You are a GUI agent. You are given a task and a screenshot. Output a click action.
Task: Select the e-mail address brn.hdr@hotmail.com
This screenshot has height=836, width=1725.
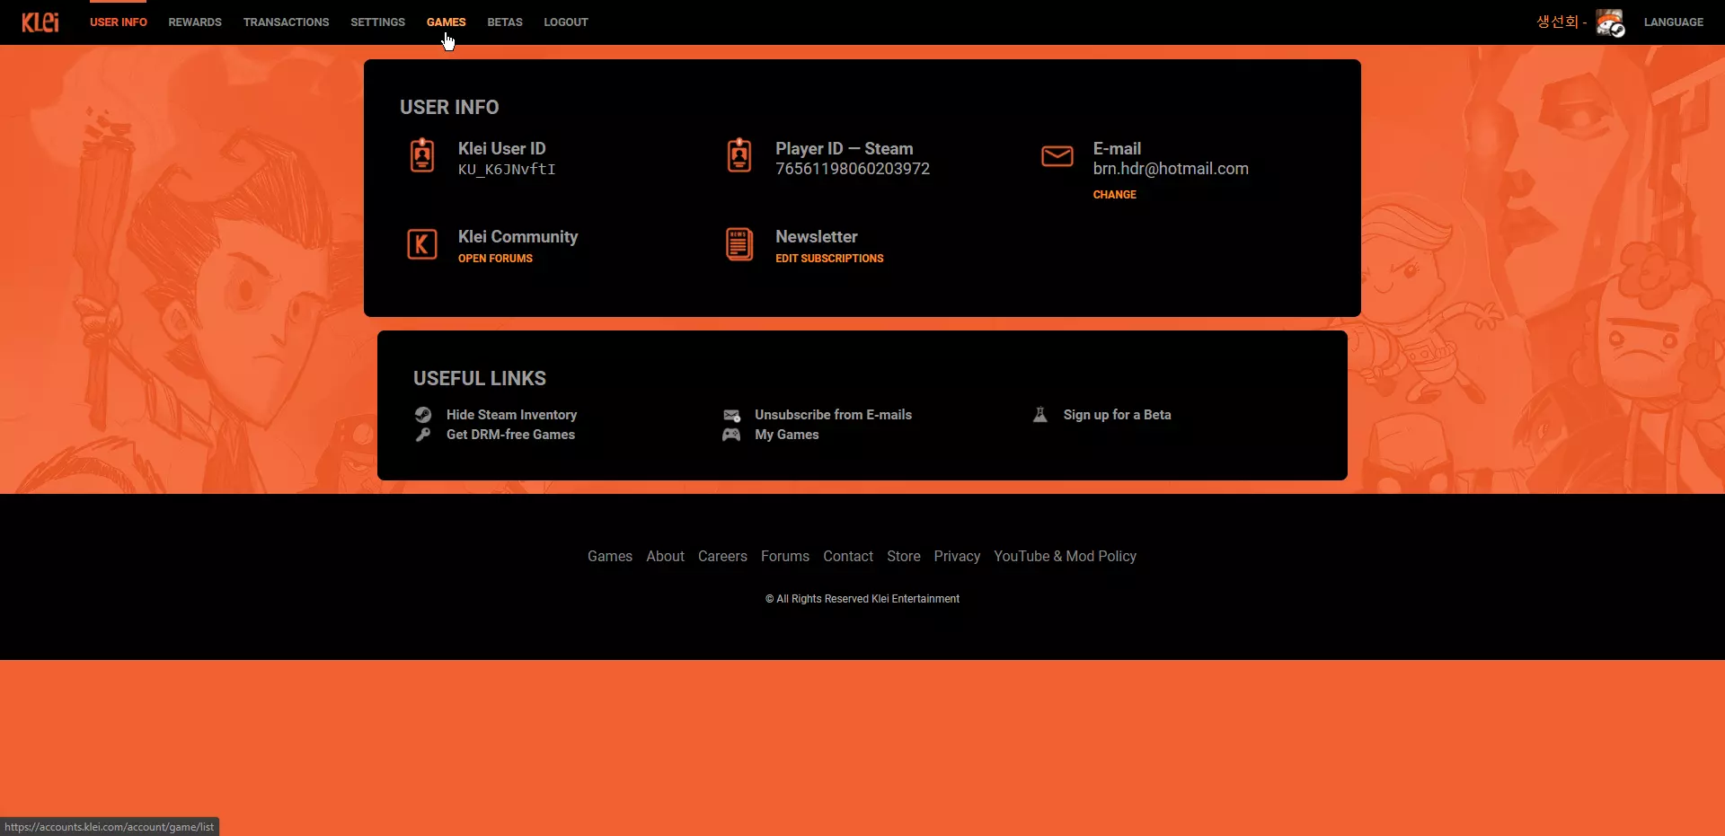tap(1171, 169)
